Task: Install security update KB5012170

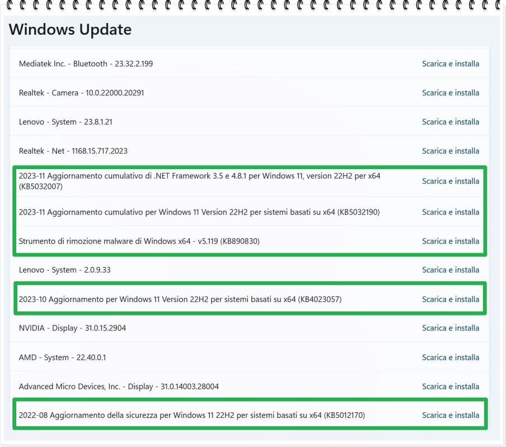Action: click(x=450, y=416)
